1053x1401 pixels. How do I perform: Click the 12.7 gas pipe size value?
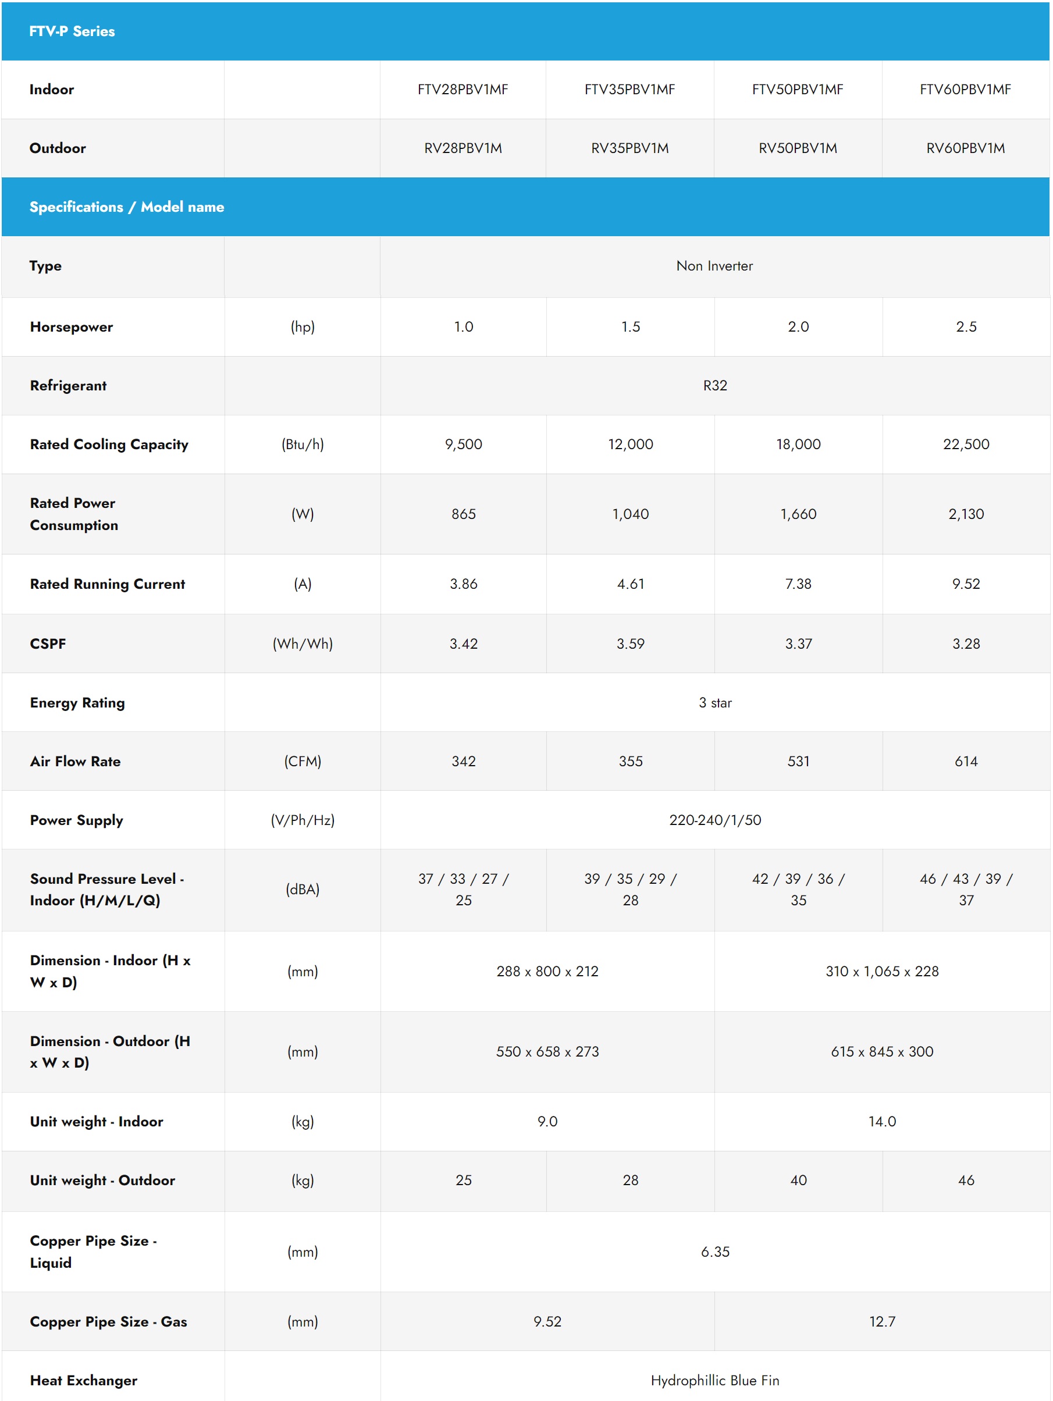pyautogui.click(x=882, y=1322)
